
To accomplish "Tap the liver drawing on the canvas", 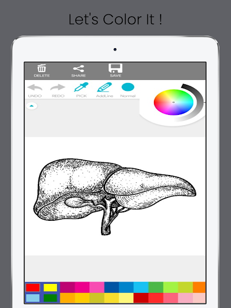I will (114, 197).
